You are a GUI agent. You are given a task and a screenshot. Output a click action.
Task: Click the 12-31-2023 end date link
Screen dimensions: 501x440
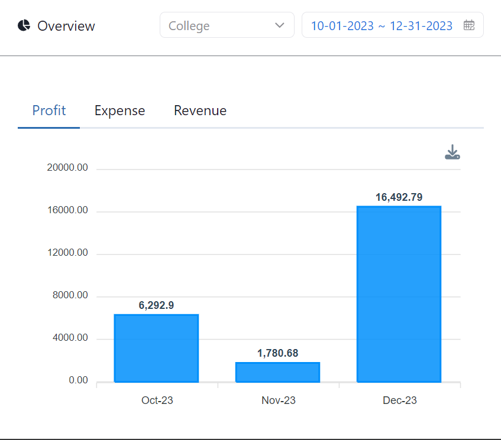click(421, 25)
